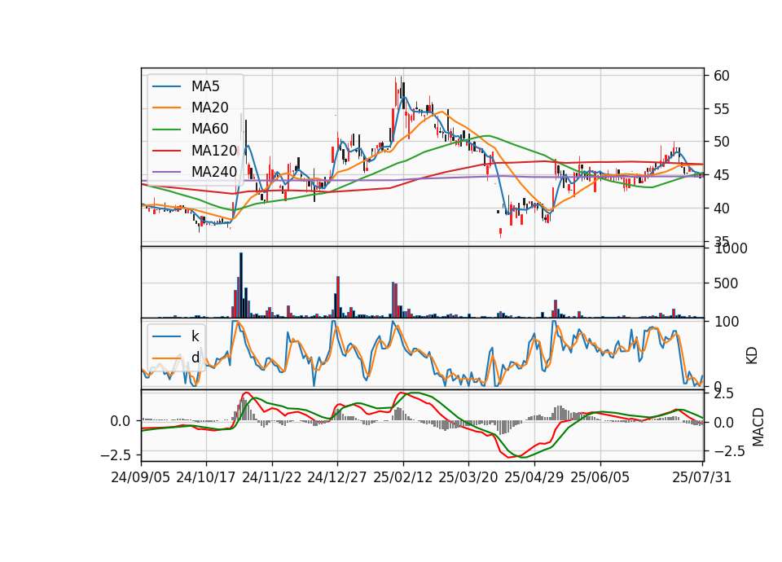Click the 24/12/27 date label
Screen dimensions: 782x562
337,477
